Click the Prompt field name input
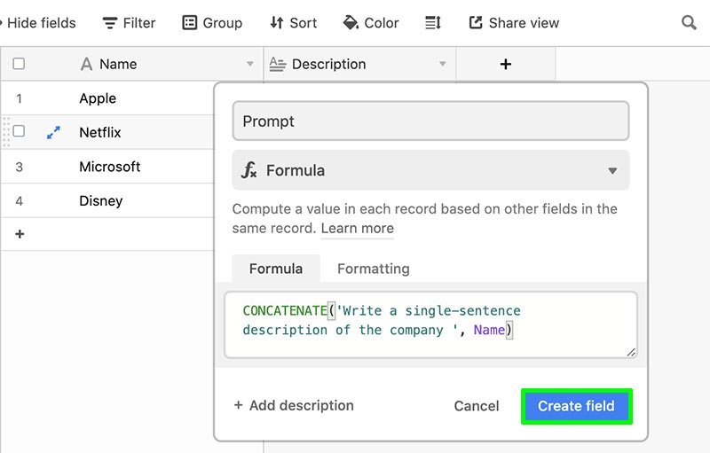 point(430,121)
